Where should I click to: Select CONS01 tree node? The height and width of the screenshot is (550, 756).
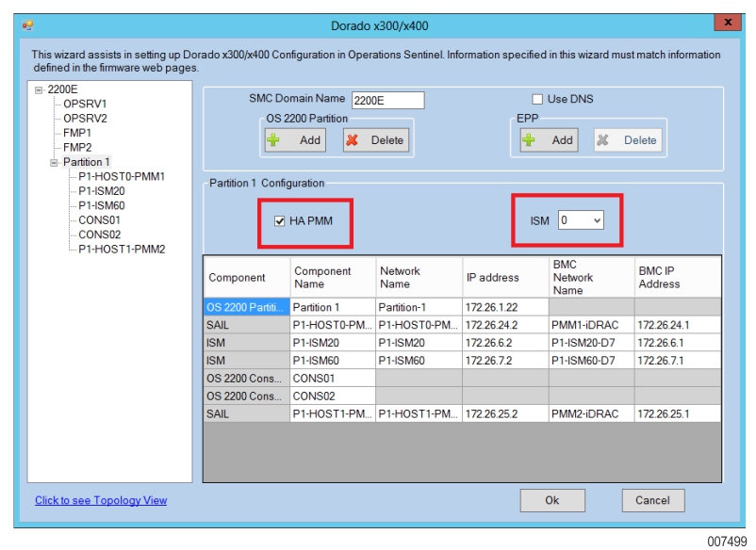click(x=99, y=220)
